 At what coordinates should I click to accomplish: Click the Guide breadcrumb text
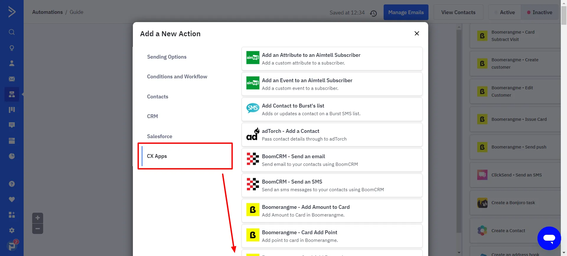pos(76,12)
